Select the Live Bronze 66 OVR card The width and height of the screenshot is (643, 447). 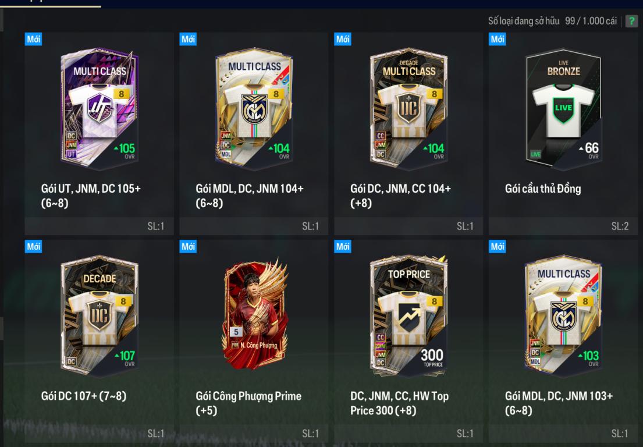563,109
